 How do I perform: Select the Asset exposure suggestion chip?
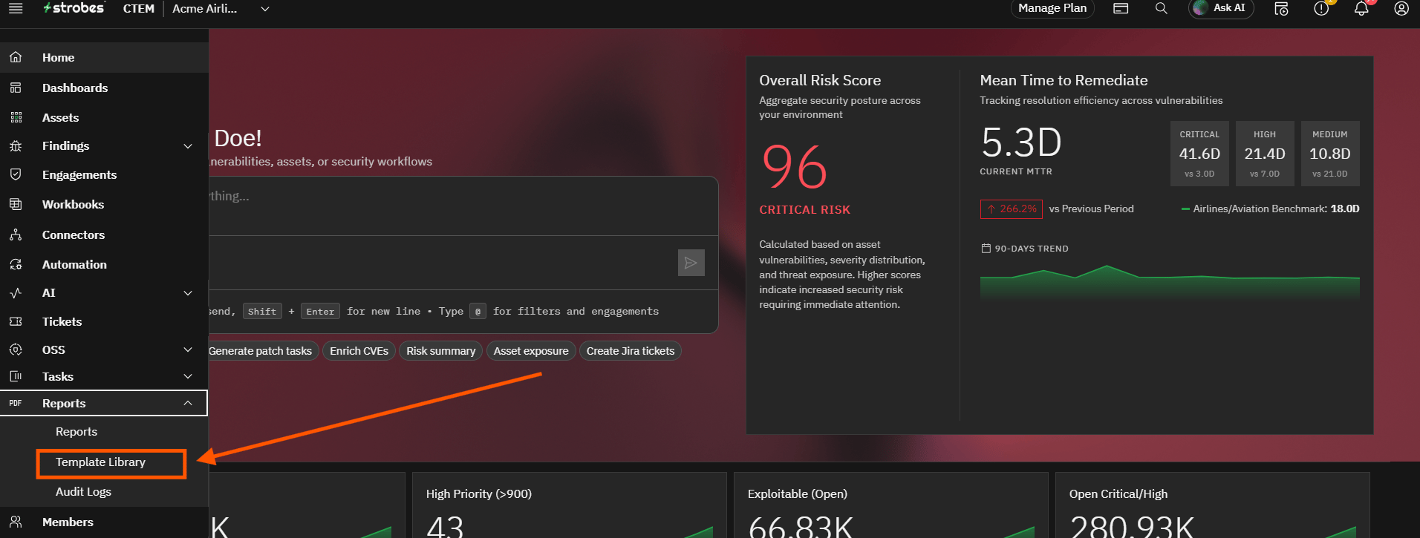point(531,351)
